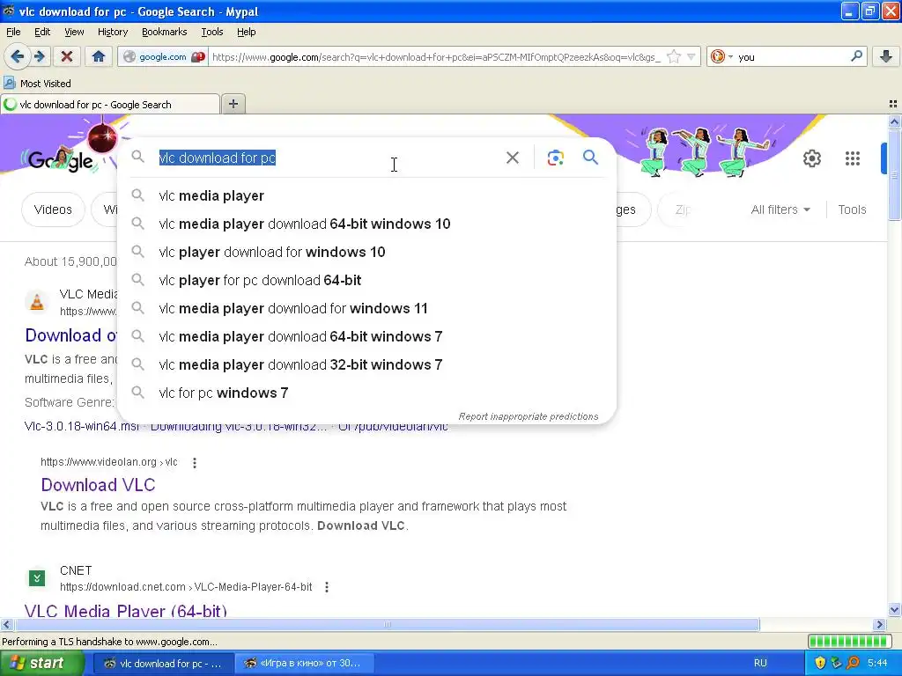
Task: Open the Windows start button
Action: click(42, 663)
